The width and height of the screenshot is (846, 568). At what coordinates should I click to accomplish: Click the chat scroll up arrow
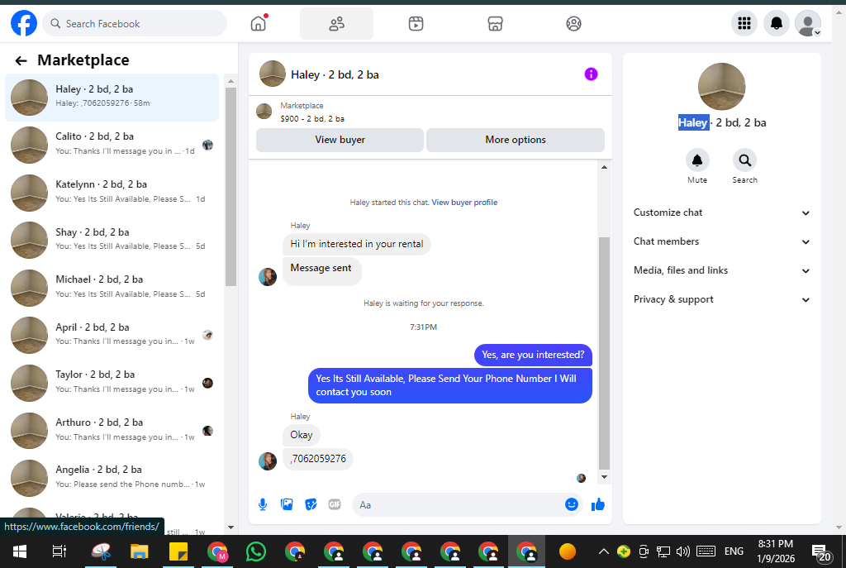[604, 167]
